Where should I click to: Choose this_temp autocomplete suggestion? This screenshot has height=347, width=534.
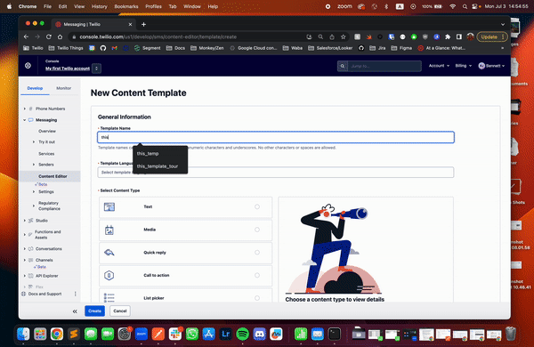(148, 154)
